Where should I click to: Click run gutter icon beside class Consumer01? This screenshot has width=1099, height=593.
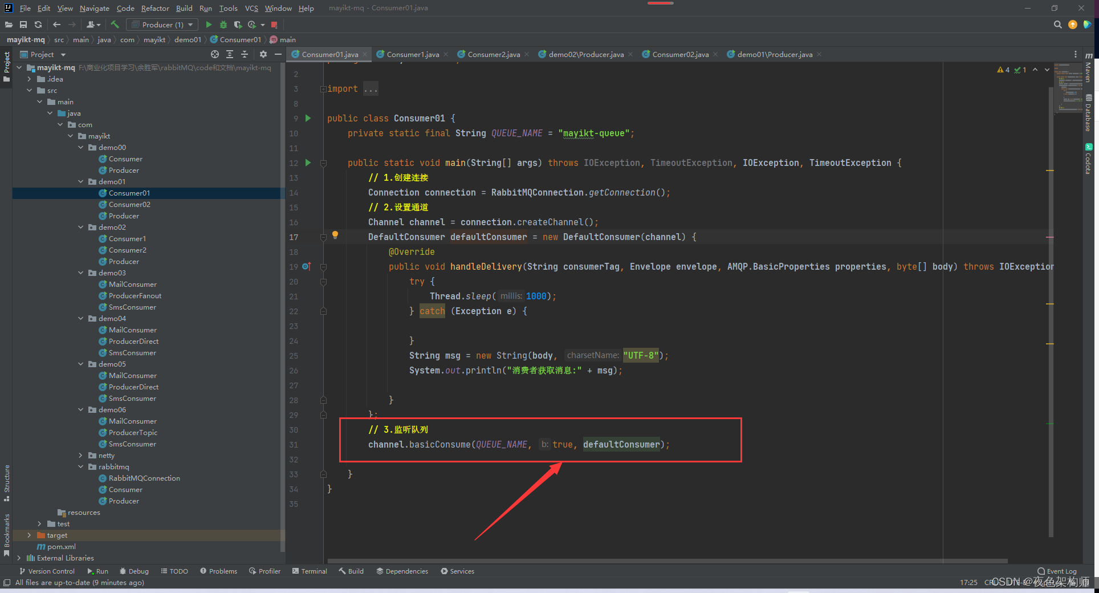[308, 118]
